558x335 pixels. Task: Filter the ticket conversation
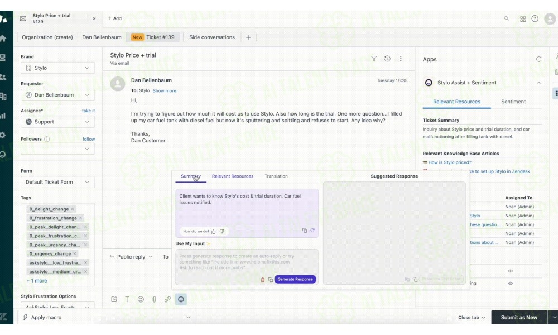374,59
